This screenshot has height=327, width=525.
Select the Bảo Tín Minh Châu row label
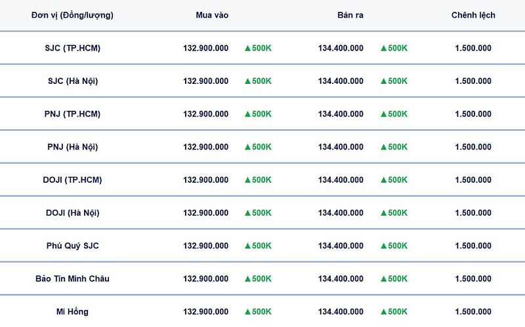[72, 279]
